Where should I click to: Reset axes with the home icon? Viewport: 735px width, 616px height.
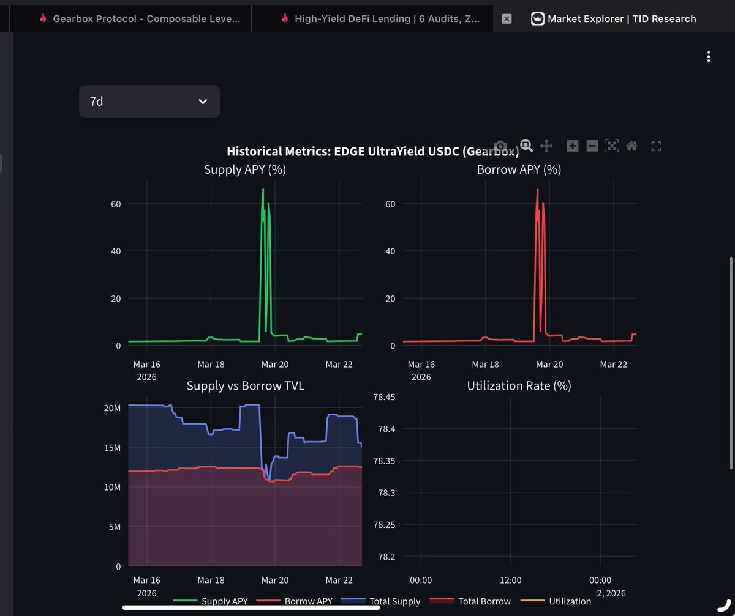(x=632, y=146)
